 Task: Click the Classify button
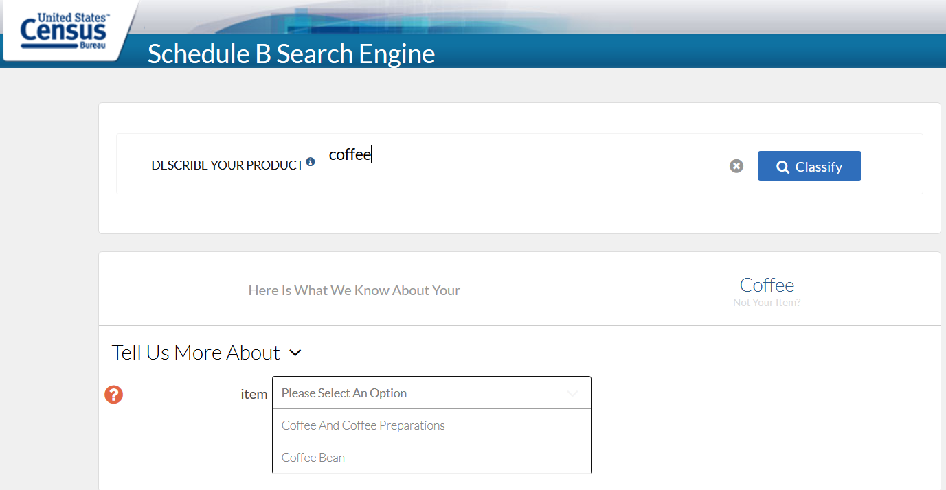pos(809,166)
